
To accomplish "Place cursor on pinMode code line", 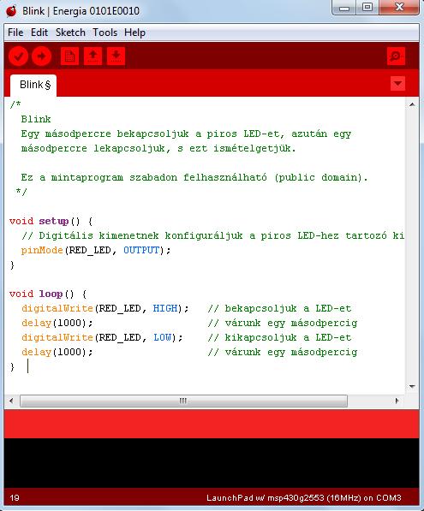I will click(x=96, y=250).
